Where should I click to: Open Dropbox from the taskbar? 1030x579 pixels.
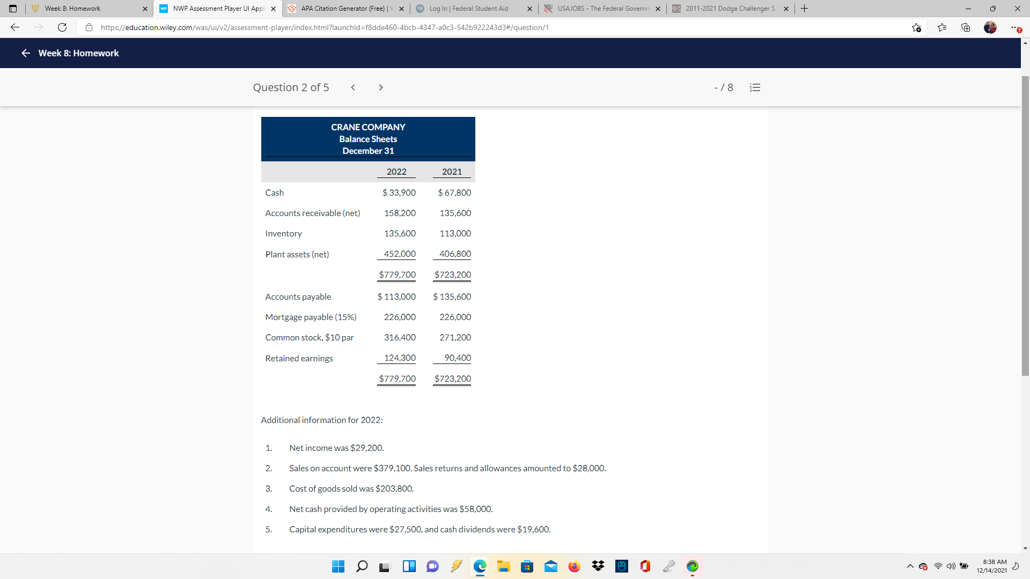coord(598,566)
